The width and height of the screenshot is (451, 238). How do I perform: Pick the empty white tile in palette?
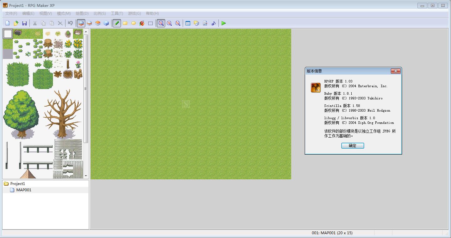coord(8,34)
